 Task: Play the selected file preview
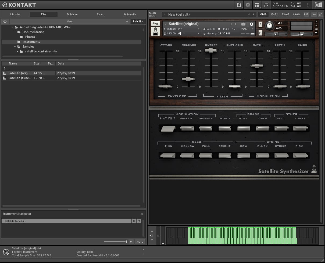[x=131, y=242]
